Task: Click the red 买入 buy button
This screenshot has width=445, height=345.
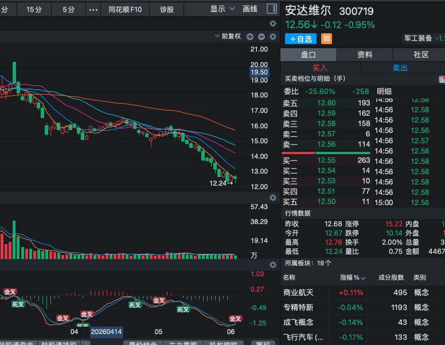Action: (x=320, y=68)
